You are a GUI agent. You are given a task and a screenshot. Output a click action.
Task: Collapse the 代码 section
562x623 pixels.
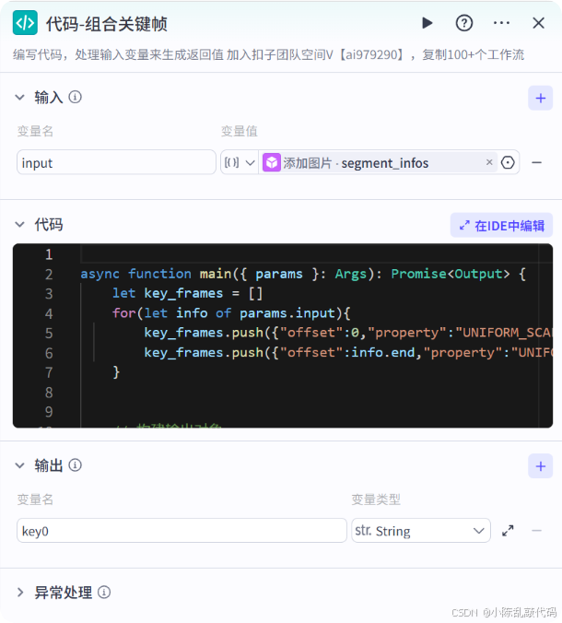[x=20, y=225]
